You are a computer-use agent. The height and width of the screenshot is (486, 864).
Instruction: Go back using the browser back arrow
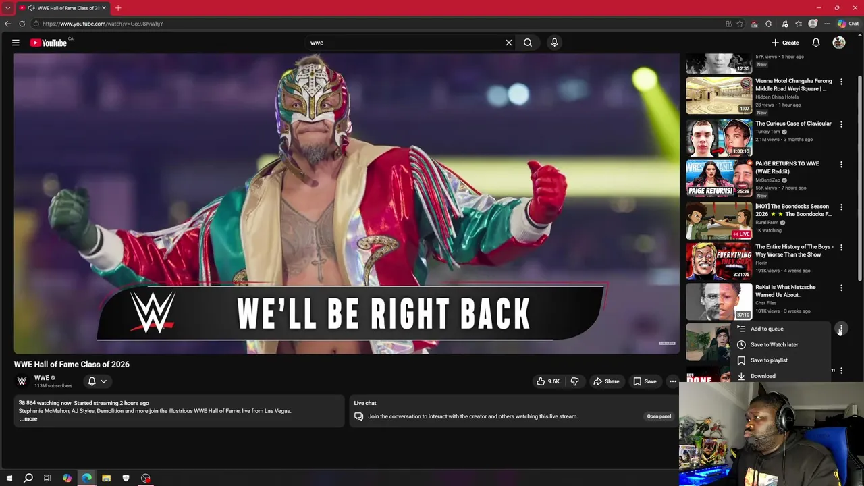7,24
